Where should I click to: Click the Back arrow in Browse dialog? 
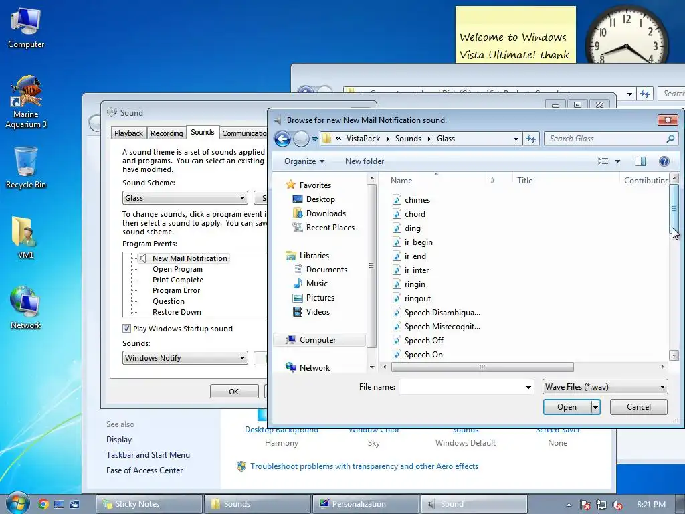click(283, 139)
